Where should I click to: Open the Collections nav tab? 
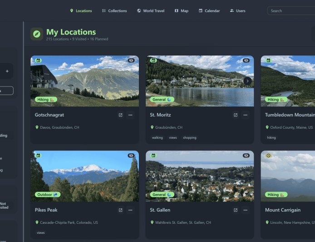[x=114, y=11]
